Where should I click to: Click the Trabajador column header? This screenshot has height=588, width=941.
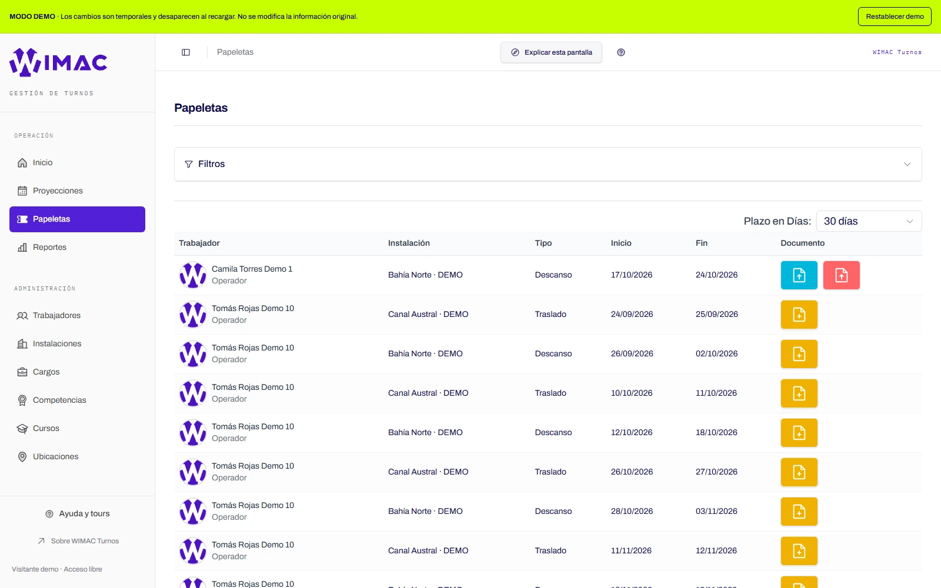(x=199, y=243)
